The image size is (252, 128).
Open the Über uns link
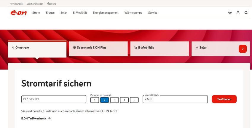click(x=52, y=4)
